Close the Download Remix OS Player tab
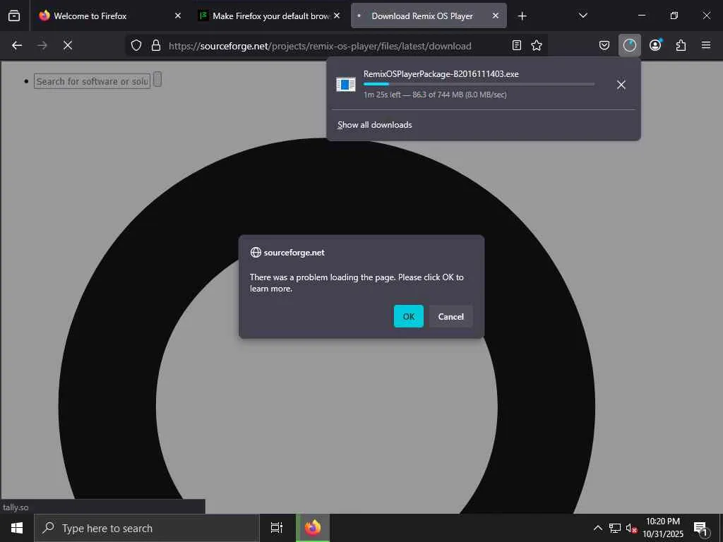This screenshot has height=542, width=723. (495, 16)
